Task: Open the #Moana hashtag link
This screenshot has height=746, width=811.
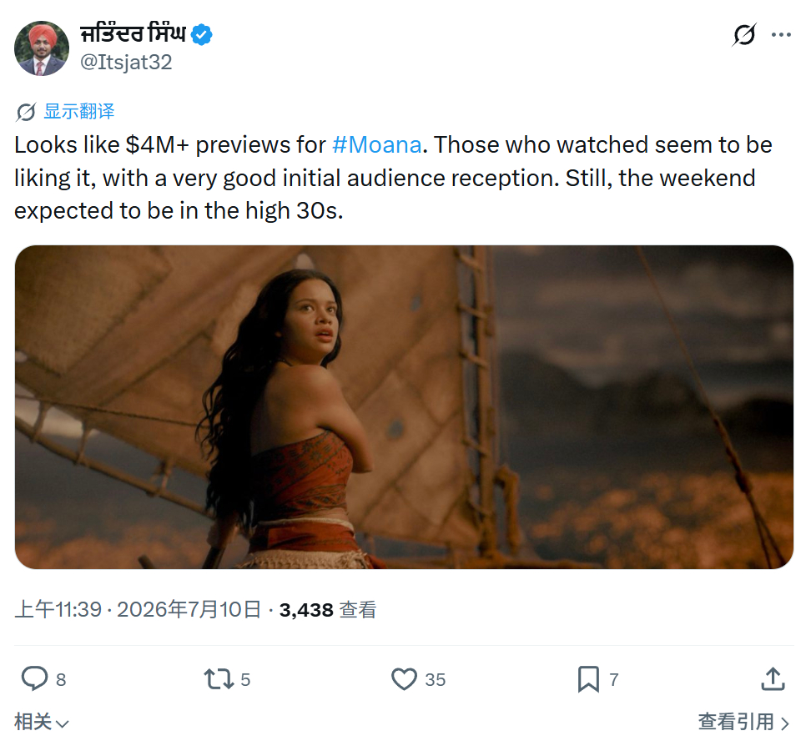Action: point(376,145)
